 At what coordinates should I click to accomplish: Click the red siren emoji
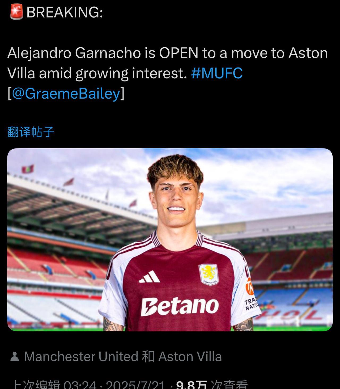[x=16, y=12]
